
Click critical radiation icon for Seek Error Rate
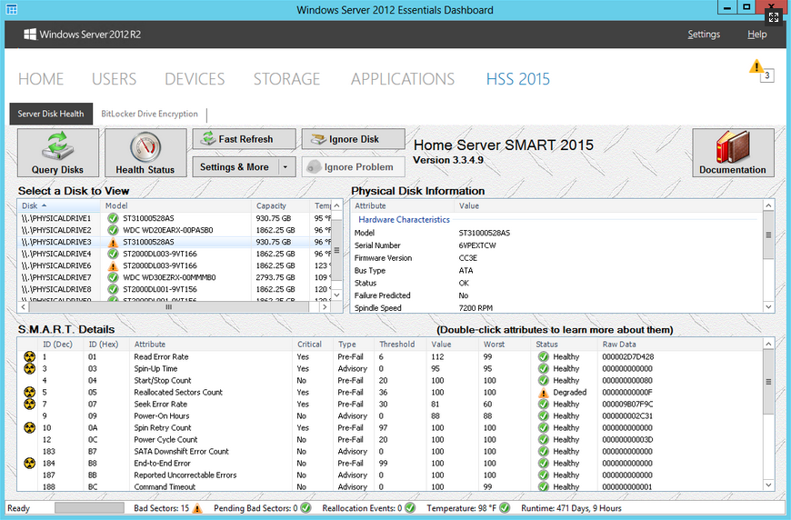tap(30, 404)
